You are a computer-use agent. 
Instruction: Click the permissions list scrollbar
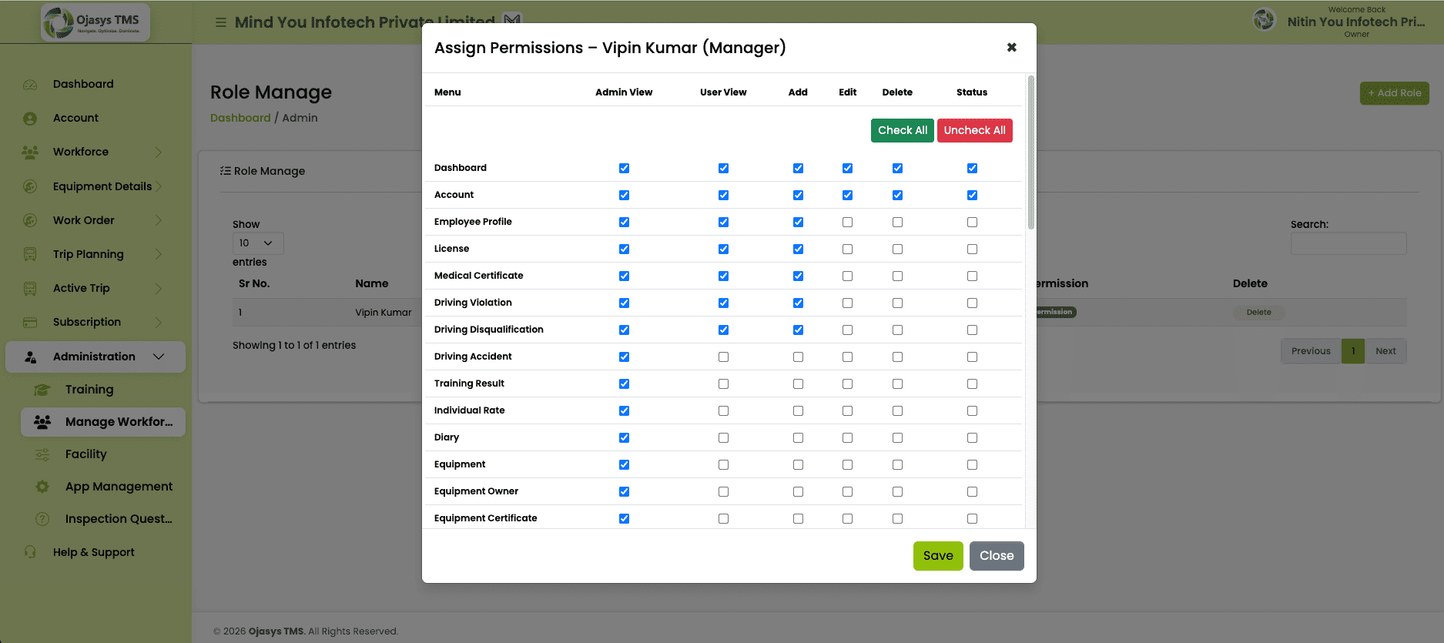tap(1031, 152)
